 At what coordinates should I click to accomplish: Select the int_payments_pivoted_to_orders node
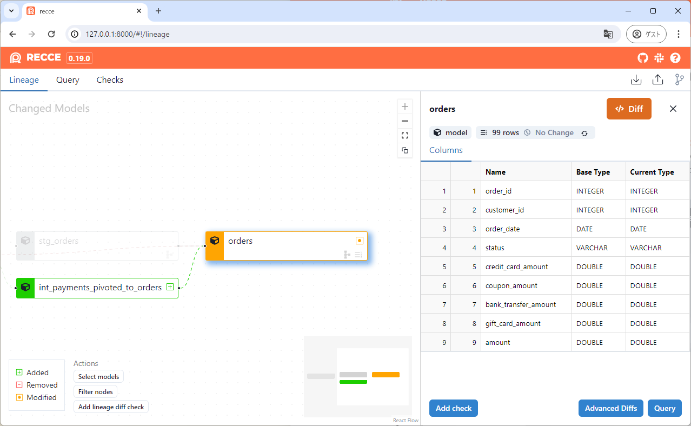[97, 288]
